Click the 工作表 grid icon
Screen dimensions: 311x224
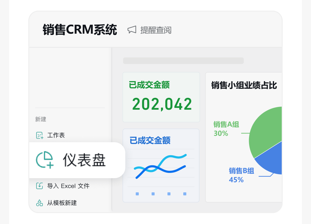coord(40,136)
